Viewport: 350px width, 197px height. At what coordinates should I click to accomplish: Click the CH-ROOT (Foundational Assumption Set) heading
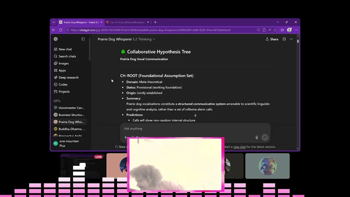157,76
